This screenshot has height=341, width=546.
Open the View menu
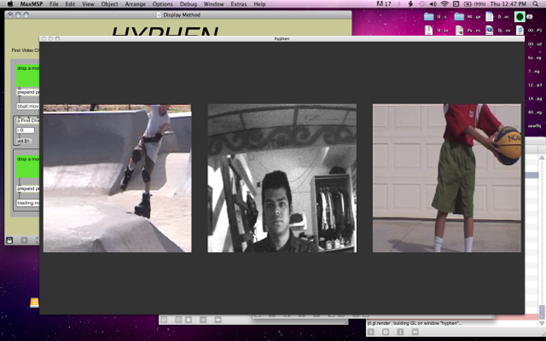[88, 4]
